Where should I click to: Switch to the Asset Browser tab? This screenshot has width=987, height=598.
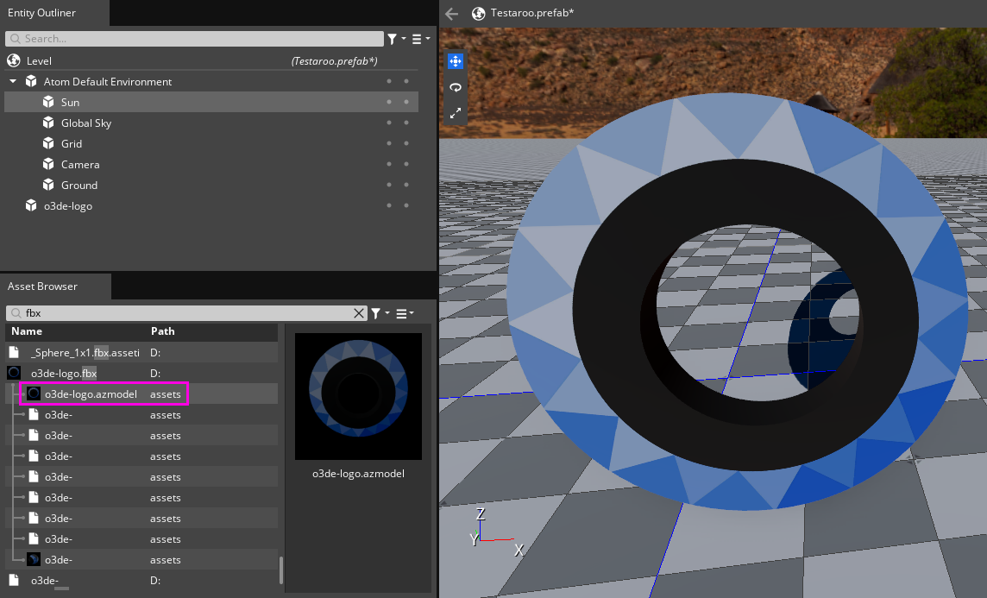point(43,286)
